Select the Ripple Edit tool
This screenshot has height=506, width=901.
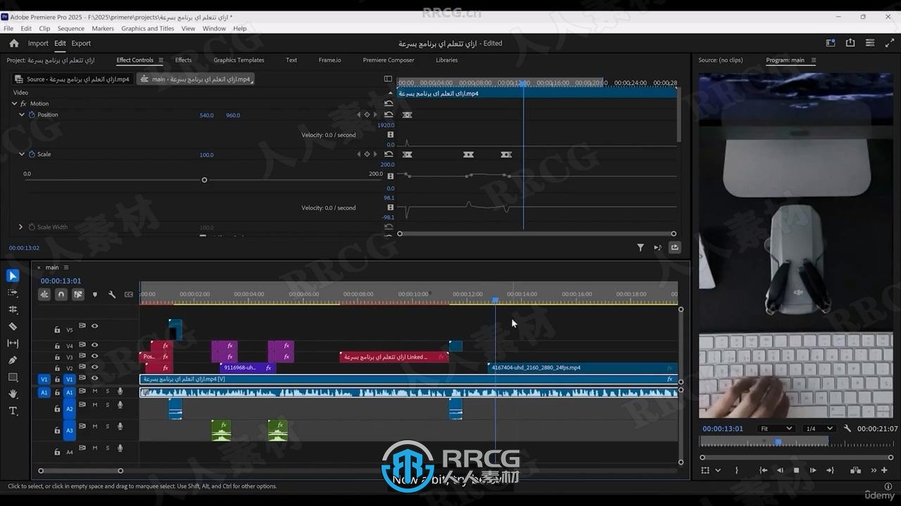pyautogui.click(x=13, y=309)
